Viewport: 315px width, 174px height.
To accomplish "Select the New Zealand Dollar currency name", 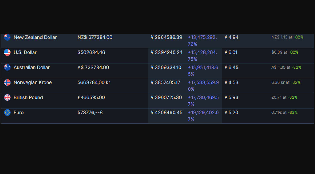I will pos(35,37).
